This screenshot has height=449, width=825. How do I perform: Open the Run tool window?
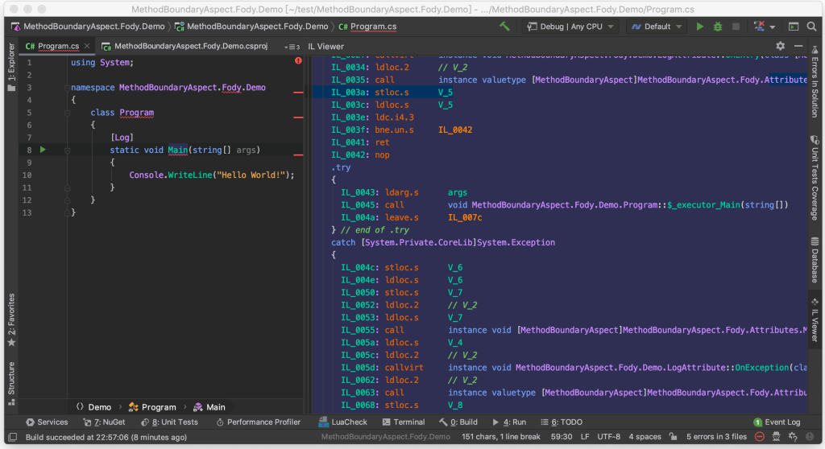tap(509, 422)
